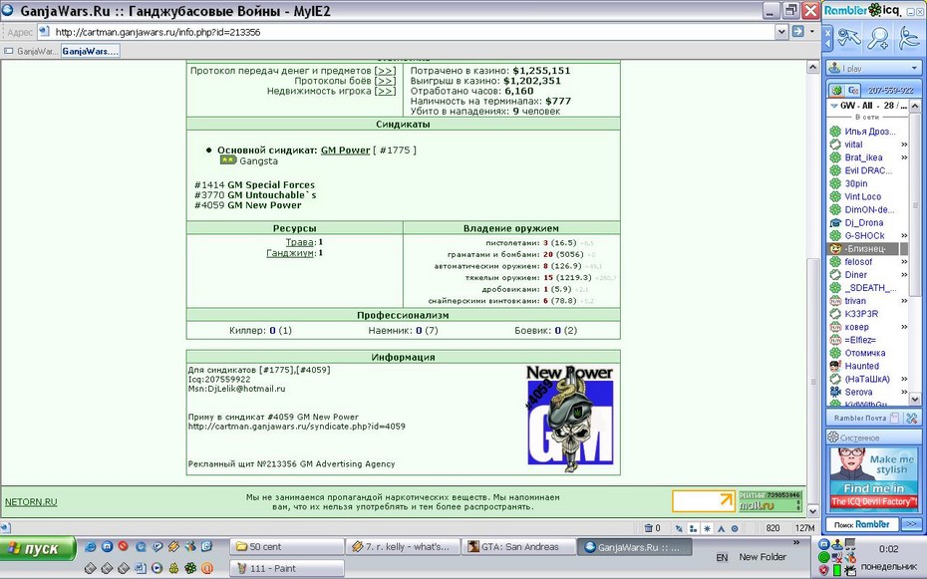Switch to '111 - Paint' taskbar button
This screenshot has height=579, width=927.
click(286, 568)
